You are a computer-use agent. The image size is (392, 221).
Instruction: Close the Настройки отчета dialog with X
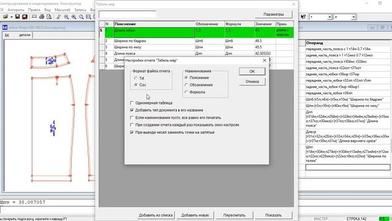265,60
